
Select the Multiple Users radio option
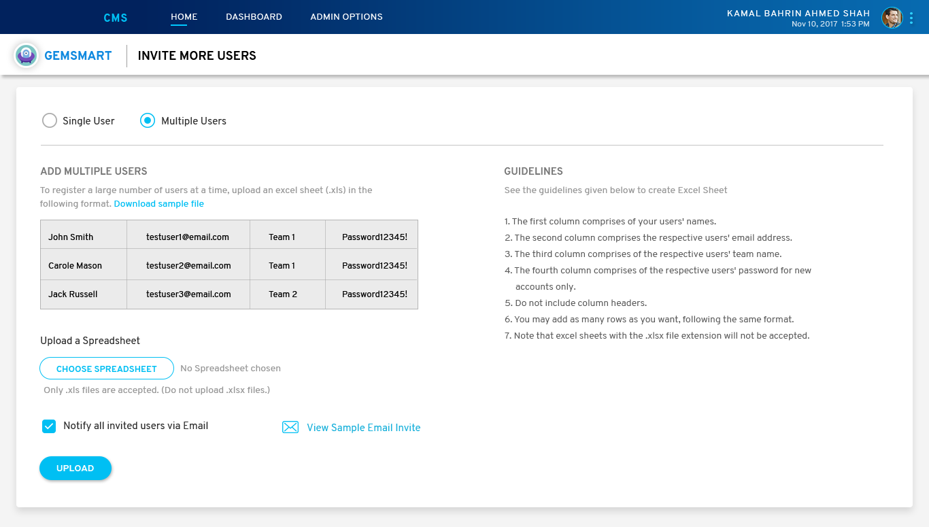(x=148, y=121)
